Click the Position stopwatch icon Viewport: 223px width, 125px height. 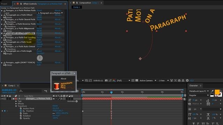point(21,111)
